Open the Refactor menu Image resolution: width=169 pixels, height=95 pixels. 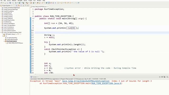(14, 1)
